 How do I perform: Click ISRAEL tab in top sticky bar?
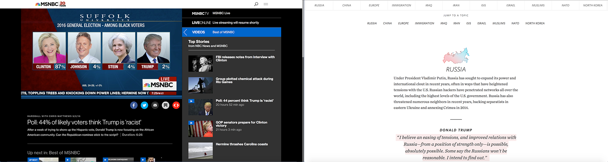511,5
